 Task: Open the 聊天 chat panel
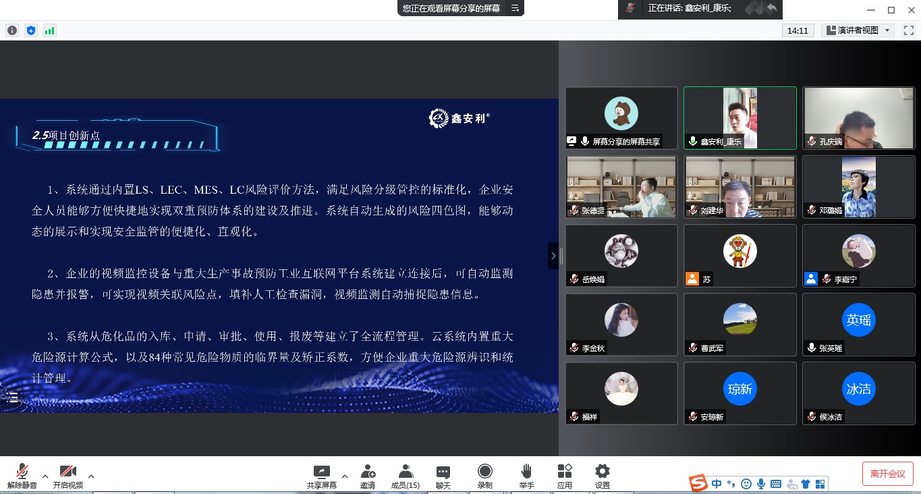coord(443,472)
